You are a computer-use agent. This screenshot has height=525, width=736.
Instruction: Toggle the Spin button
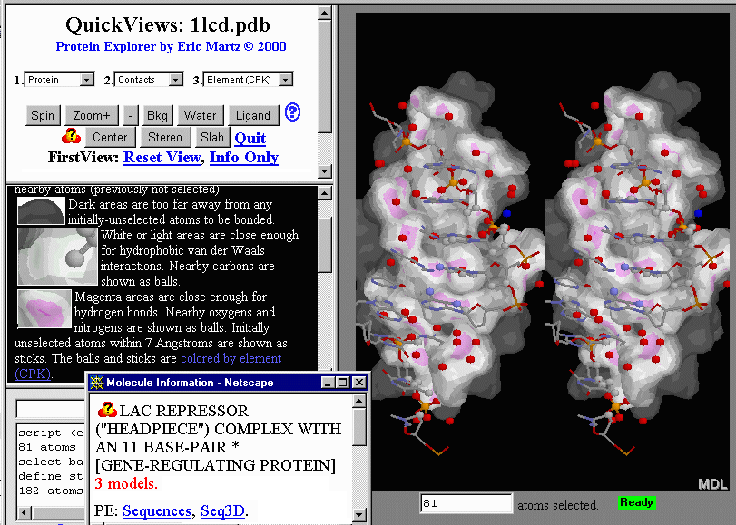tap(43, 115)
